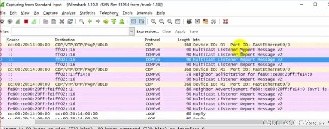Save this capture file
329x129 pixels.
pyautogui.click(x=54, y=21)
